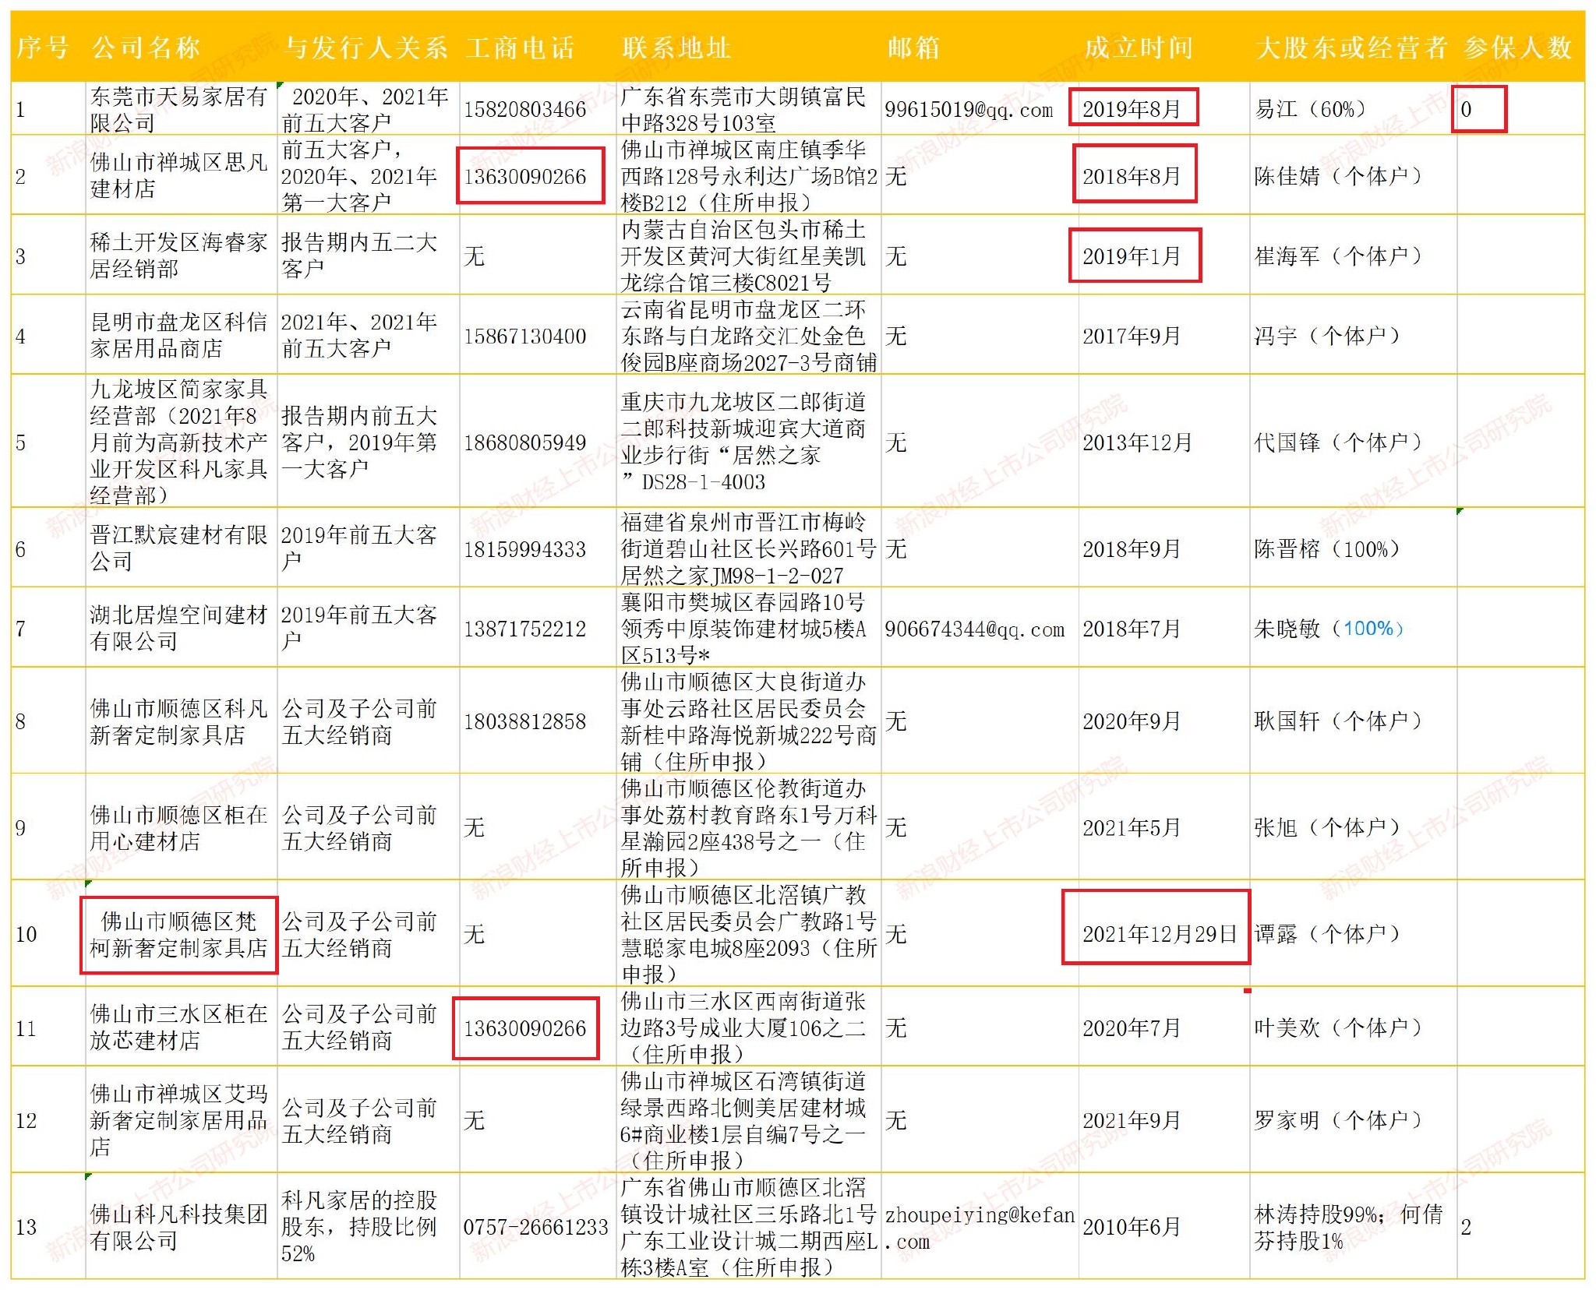
Task: Select email 99615019@qq.com
Action: [x=969, y=109]
